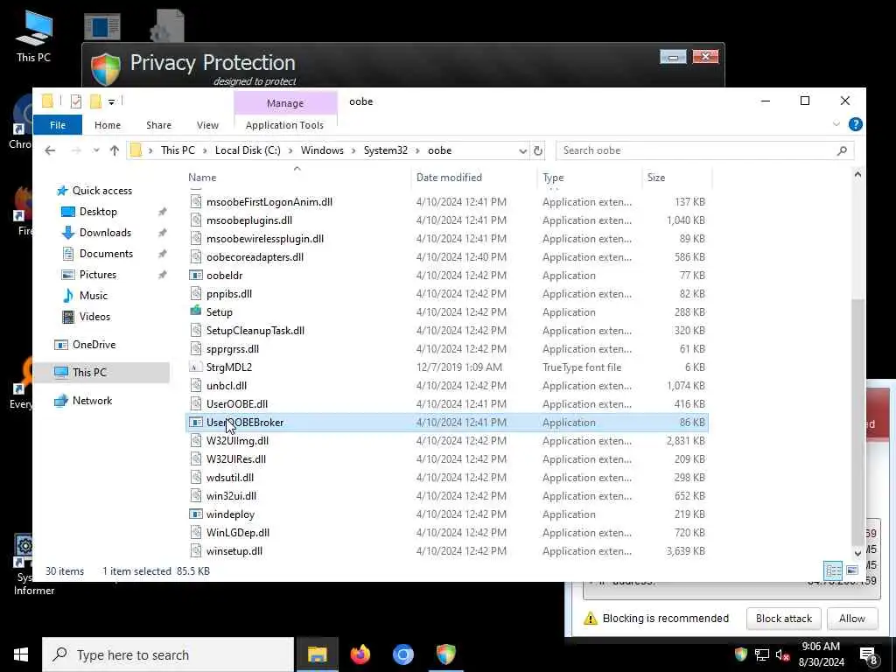The image size is (896, 672).
Task: Open the File menu tab
Action: click(x=58, y=124)
